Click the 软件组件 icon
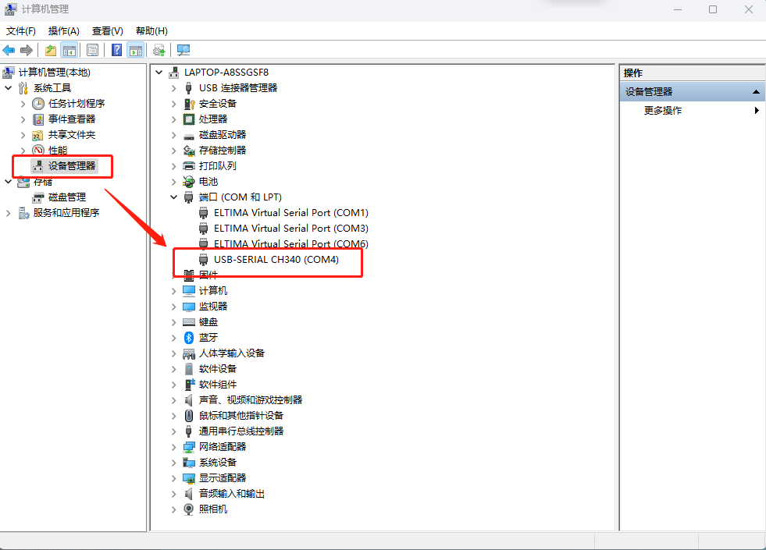This screenshot has width=766, height=550. pos(189,385)
